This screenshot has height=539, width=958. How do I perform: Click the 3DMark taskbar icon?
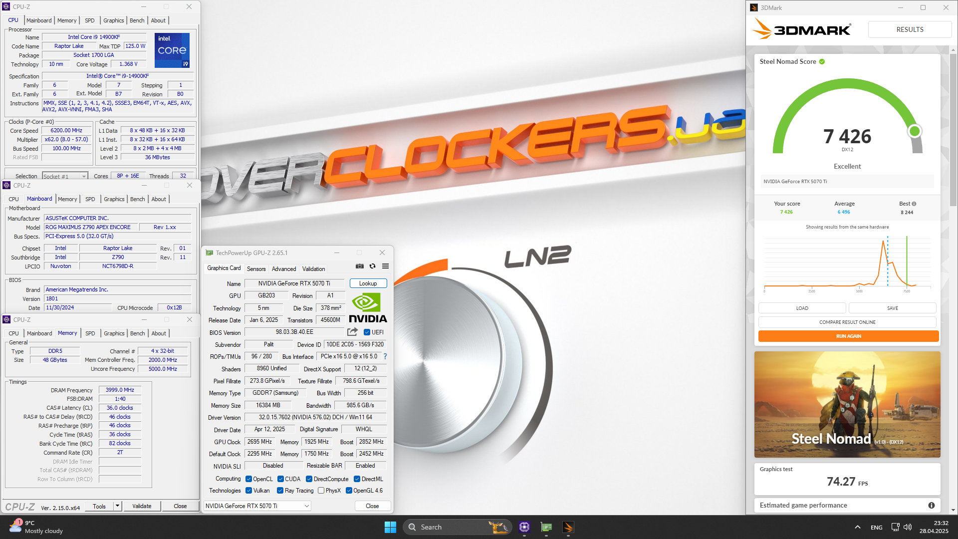pos(568,527)
